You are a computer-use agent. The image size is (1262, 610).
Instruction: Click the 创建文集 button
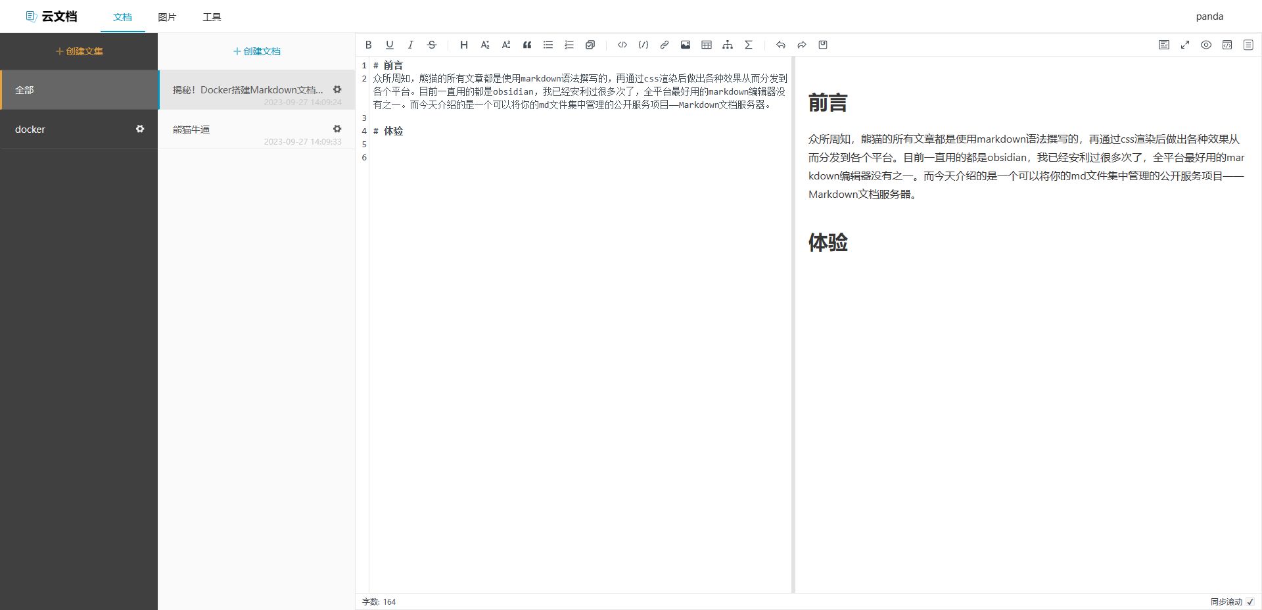(x=79, y=51)
